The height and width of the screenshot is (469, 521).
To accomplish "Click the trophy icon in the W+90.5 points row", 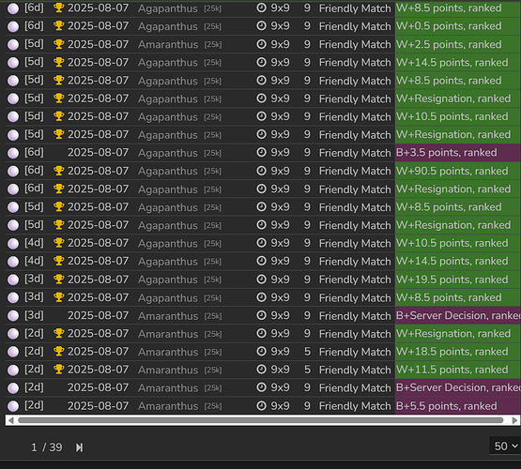I will coord(59,171).
